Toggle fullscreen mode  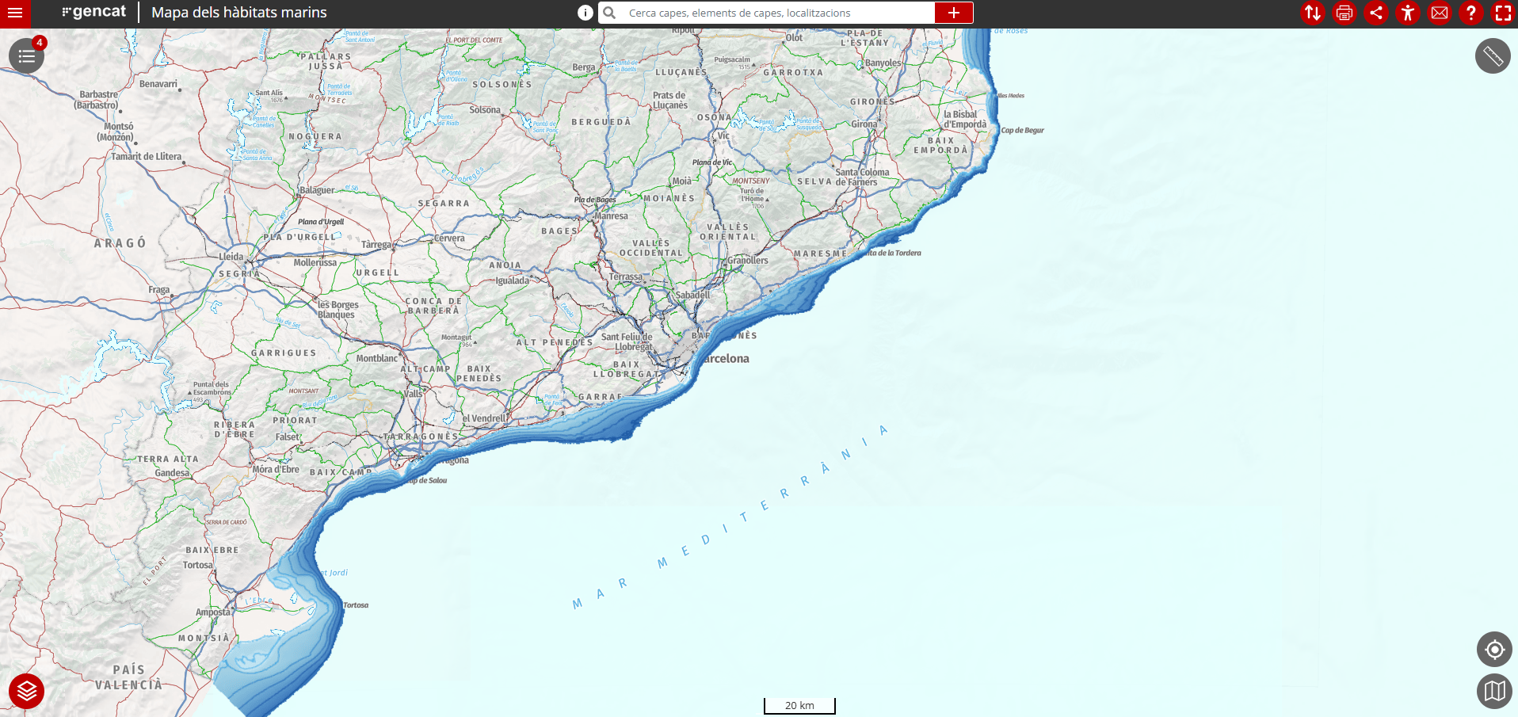click(1502, 13)
